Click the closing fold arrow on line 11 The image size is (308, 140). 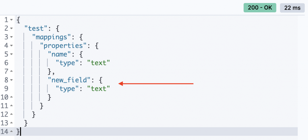[11, 106]
